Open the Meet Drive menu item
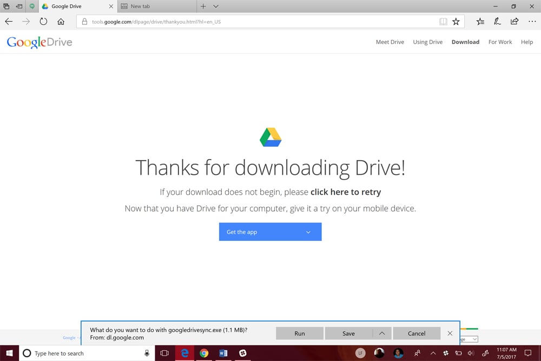541x361 pixels. [390, 42]
